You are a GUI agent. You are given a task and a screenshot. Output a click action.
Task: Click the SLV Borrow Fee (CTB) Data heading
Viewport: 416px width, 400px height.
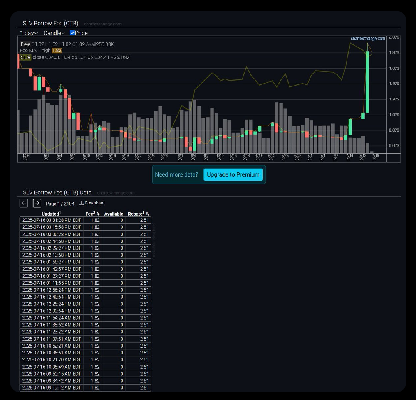click(x=57, y=192)
